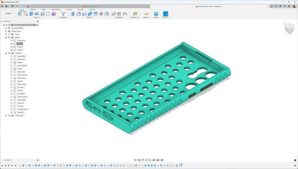Click the Home icon beside the tabs
This screenshot has width=298, height=169.
28,6
